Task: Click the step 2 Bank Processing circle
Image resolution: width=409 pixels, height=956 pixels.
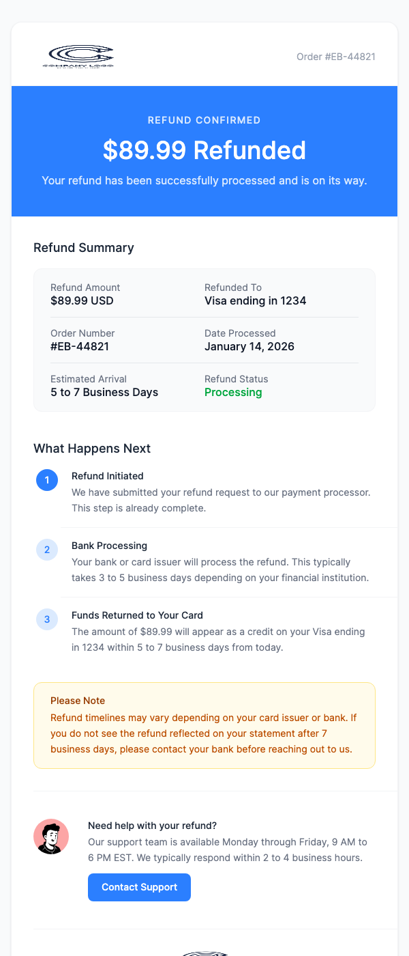Action: tap(47, 549)
